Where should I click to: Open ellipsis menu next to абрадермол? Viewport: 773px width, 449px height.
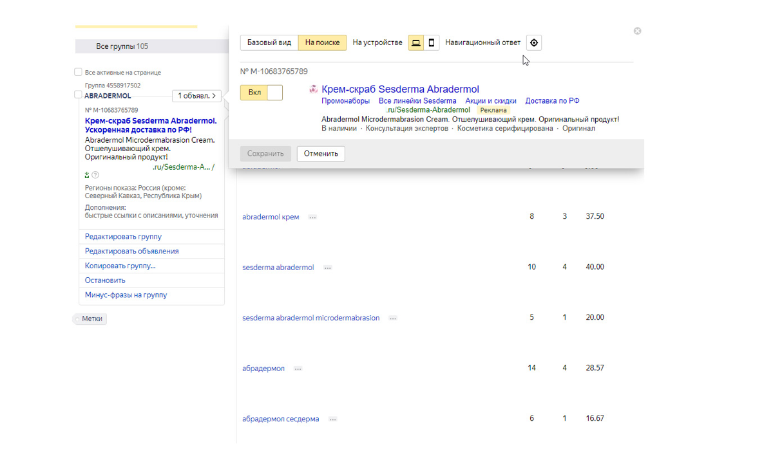(298, 369)
